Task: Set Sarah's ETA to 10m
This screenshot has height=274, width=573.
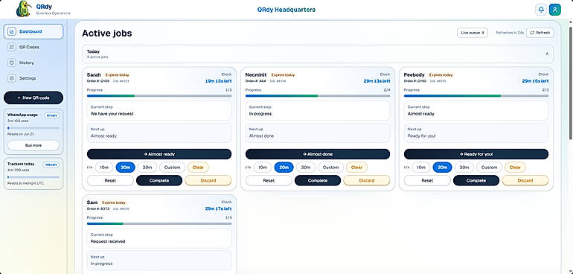Action: pos(104,168)
